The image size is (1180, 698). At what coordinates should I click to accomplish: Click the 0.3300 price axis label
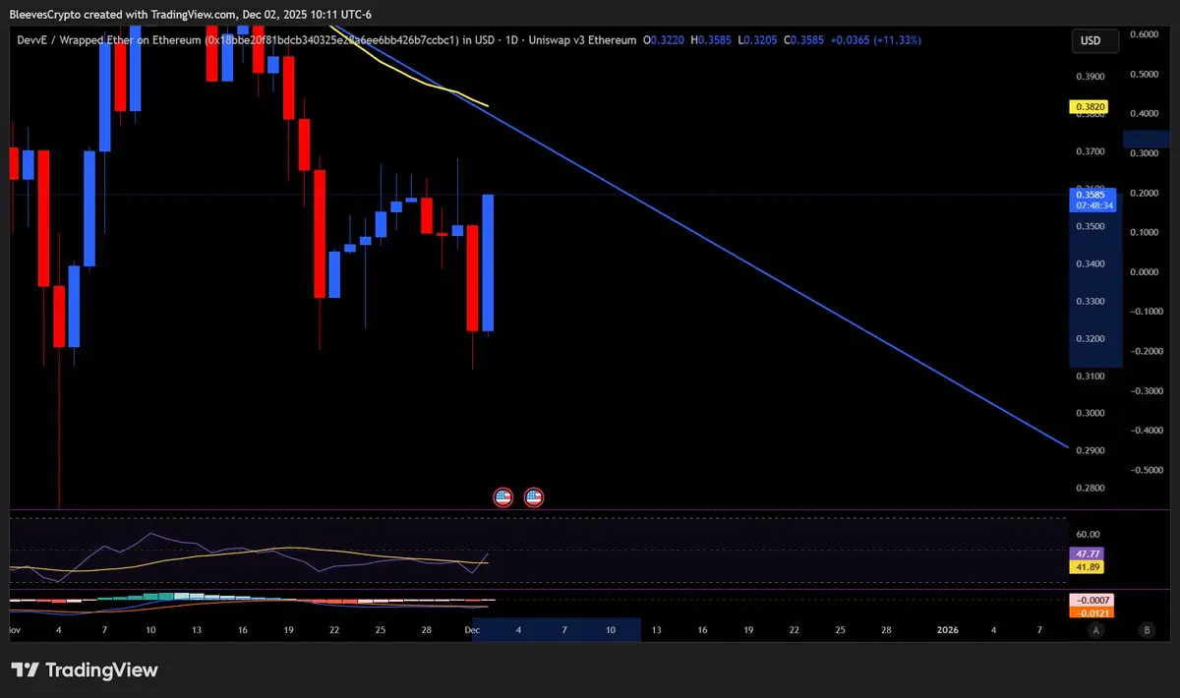click(1090, 301)
